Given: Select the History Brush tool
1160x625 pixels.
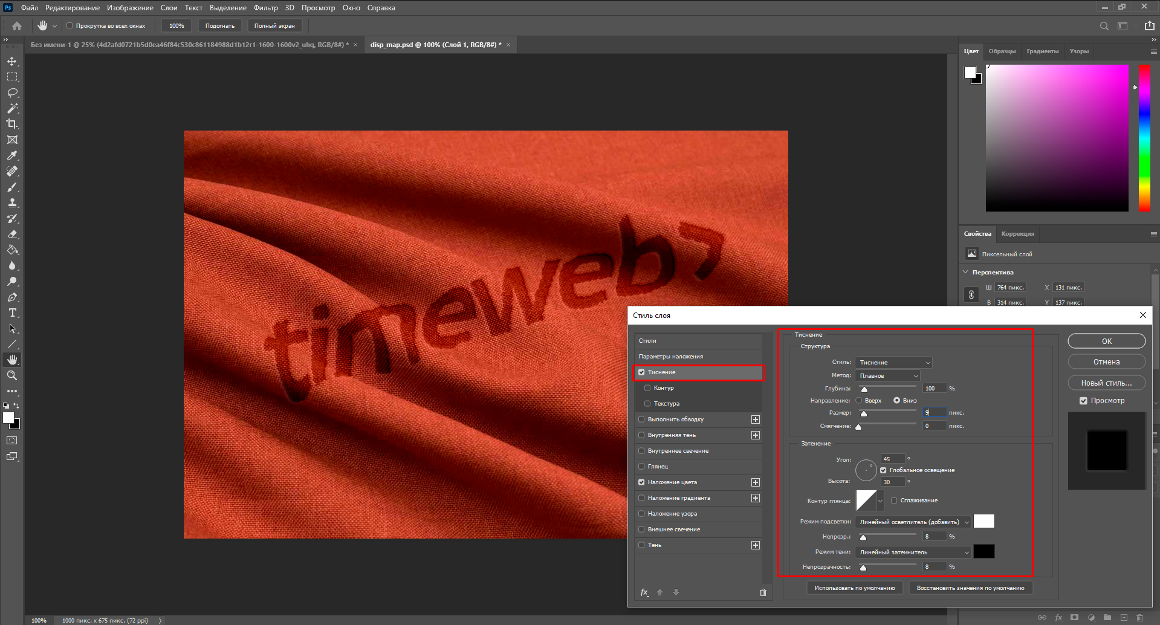Looking at the screenshot, I should coord(12,218).
